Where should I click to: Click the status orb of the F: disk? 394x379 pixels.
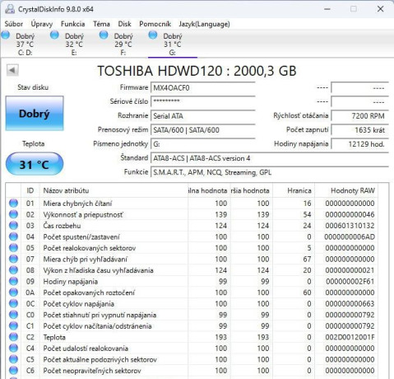104,35
